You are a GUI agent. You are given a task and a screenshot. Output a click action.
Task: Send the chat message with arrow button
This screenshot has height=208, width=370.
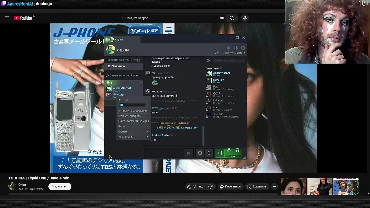(x=188, y=153)
